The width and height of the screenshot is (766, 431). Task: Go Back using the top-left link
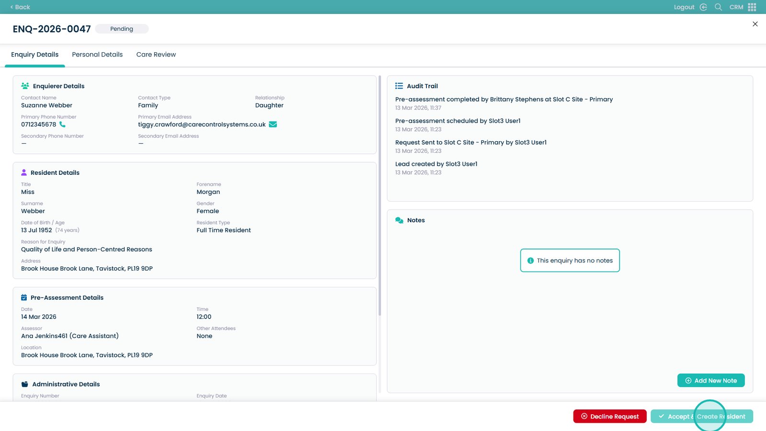(x=20, y=7)
